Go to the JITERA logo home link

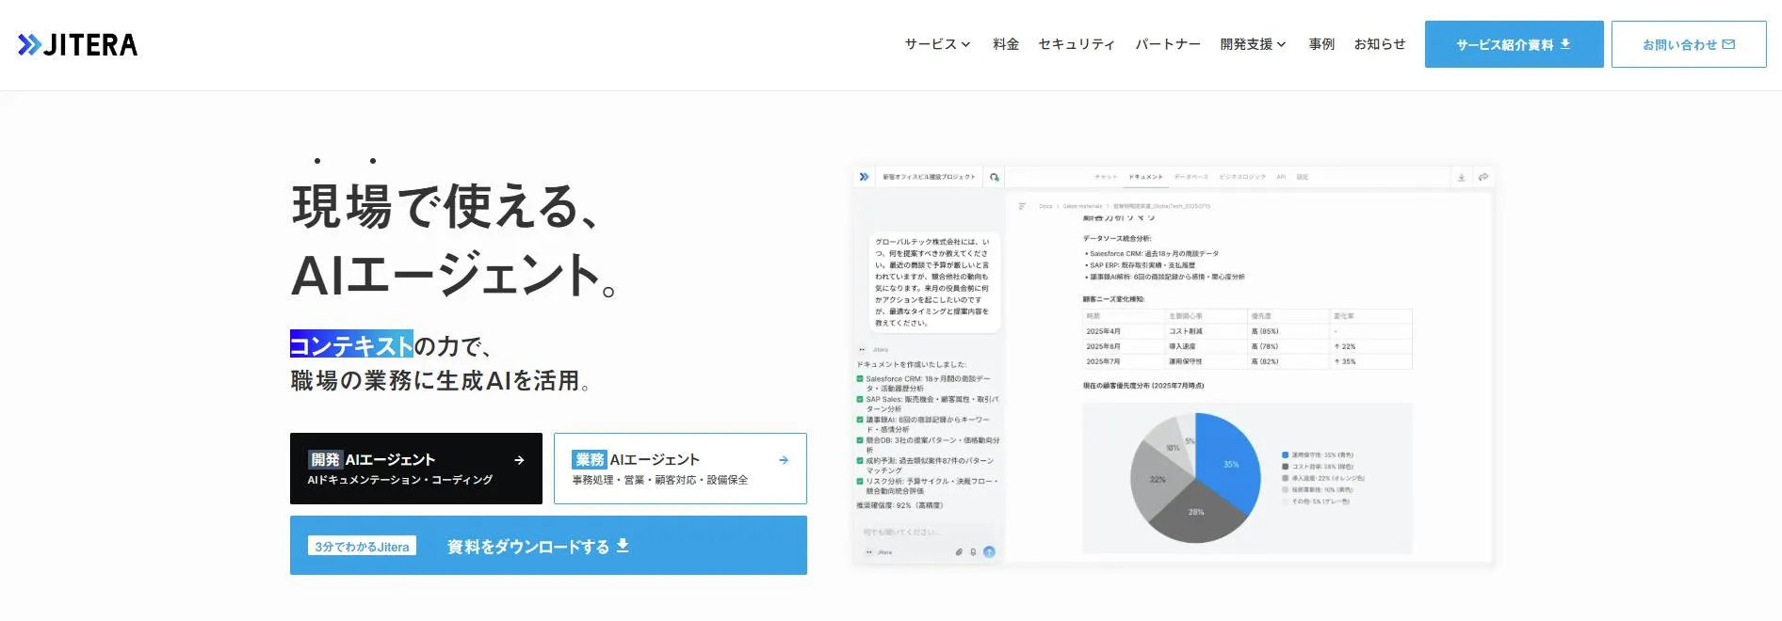pyautogui.click(x=77, y=44)
